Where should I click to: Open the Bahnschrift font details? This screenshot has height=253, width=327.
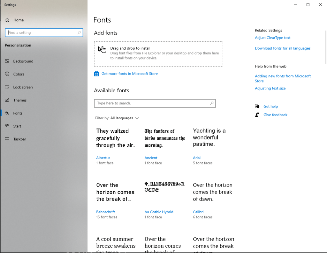point(105,212)
